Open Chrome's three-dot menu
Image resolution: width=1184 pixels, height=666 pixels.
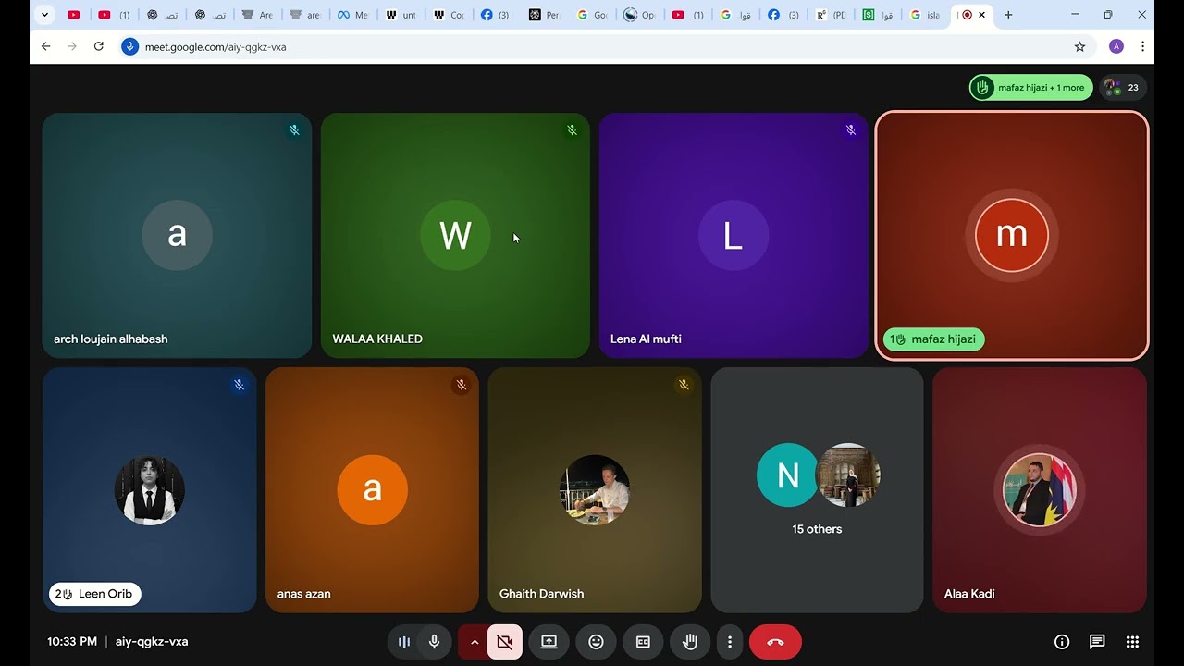1143,46
